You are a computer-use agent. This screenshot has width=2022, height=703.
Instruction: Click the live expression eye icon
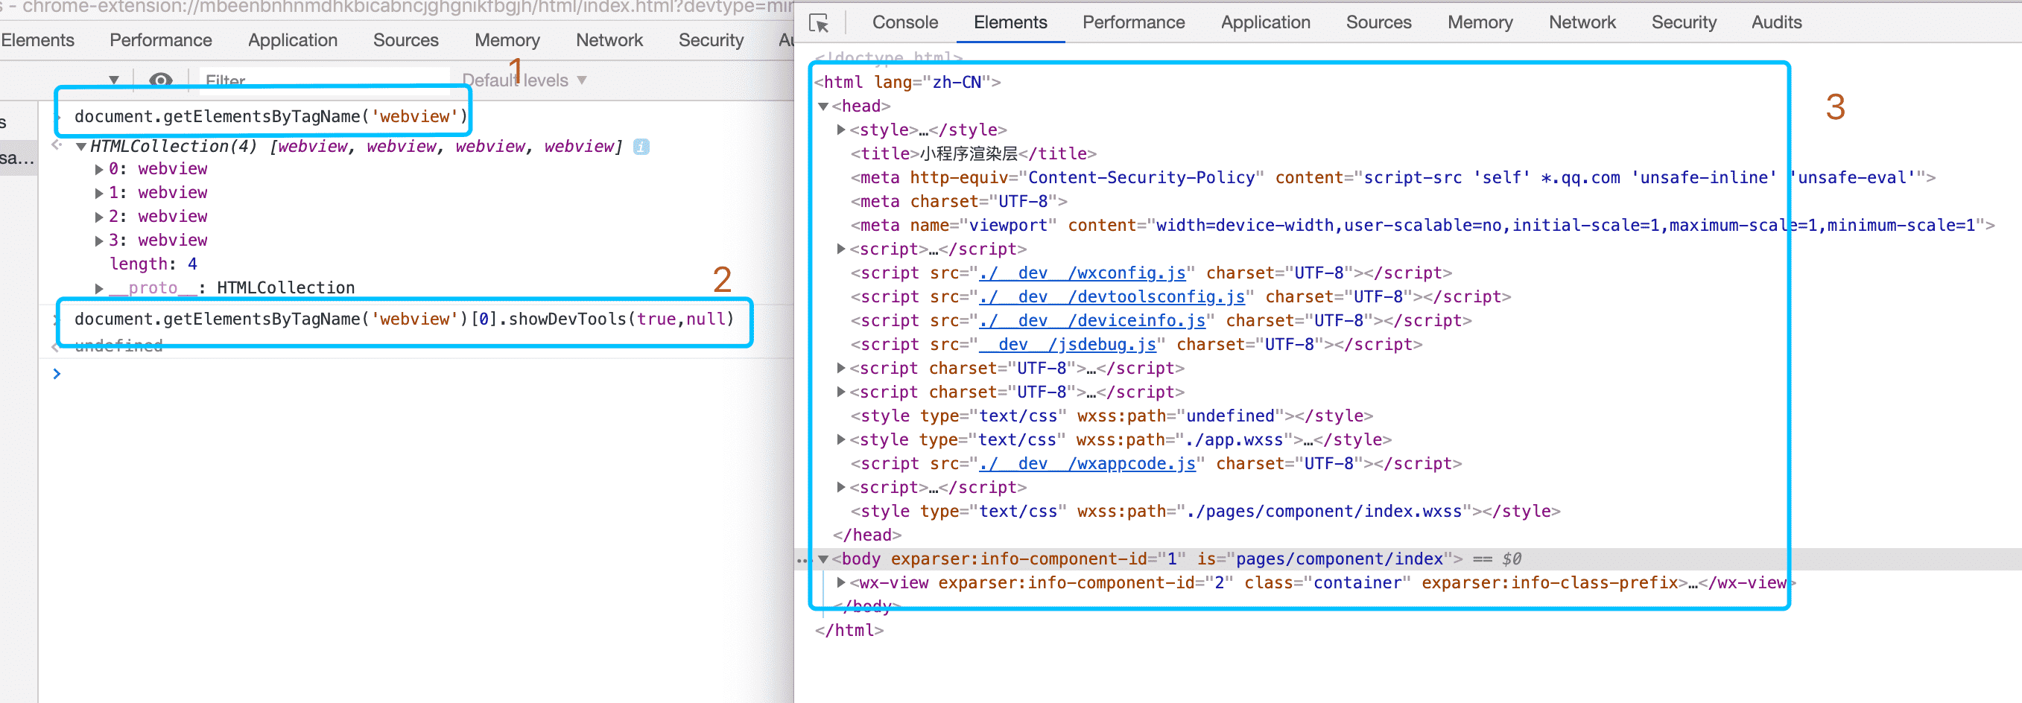coord(161,80)
